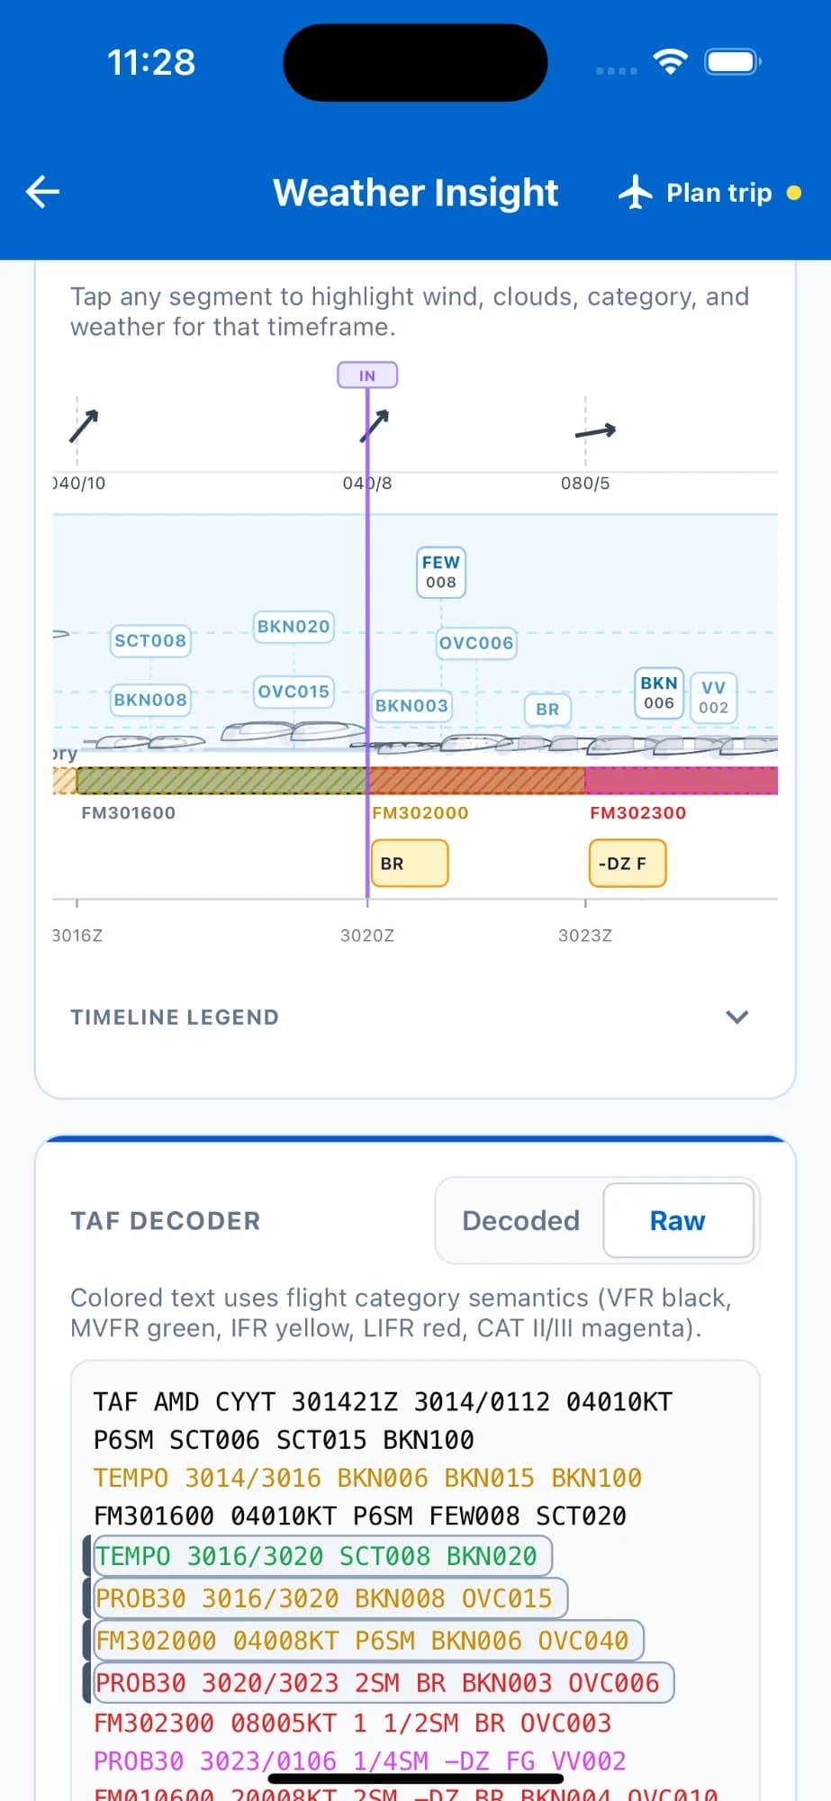
Task: Click the 080/5 wind arrow icon
Action: point(596,431)
